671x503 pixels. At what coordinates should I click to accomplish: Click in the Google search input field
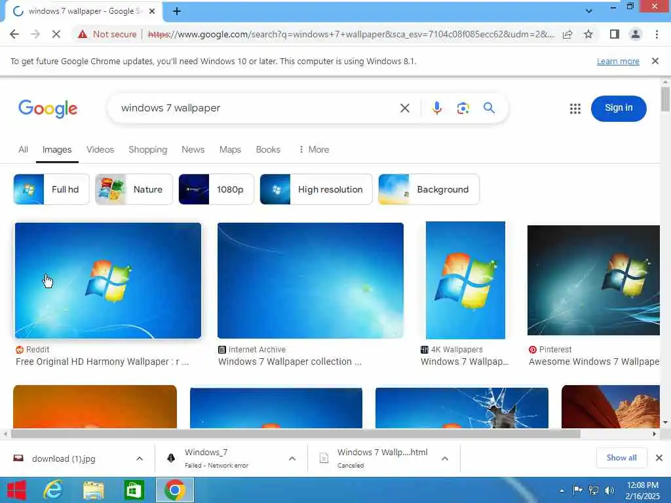tap(257, 108)
